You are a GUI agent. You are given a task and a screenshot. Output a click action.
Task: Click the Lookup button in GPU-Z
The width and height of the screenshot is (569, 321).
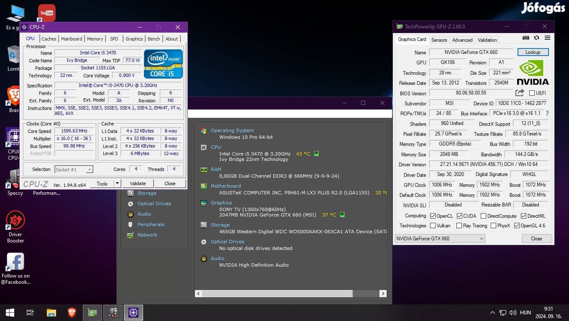click(533, 52)
